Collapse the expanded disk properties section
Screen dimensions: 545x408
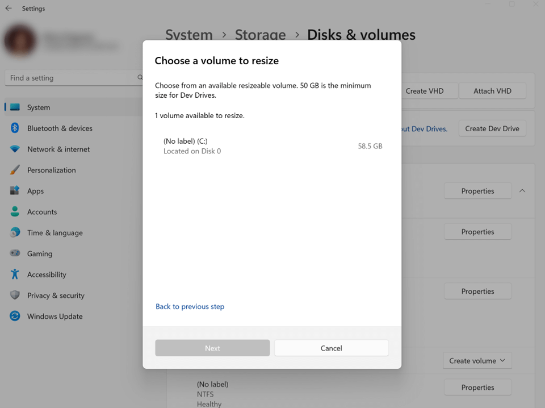tap(522, 191)
